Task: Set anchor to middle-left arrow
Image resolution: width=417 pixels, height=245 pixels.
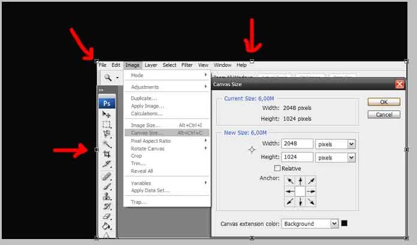Action: point(290,191)
